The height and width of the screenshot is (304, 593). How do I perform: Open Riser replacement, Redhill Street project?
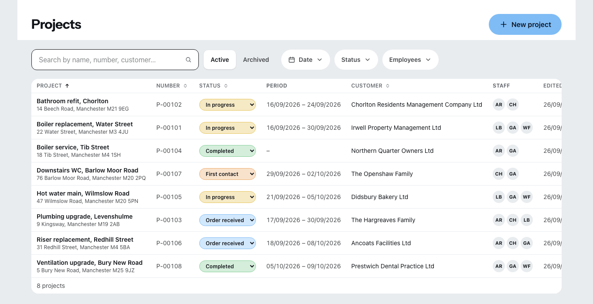[x=85, y=240]
